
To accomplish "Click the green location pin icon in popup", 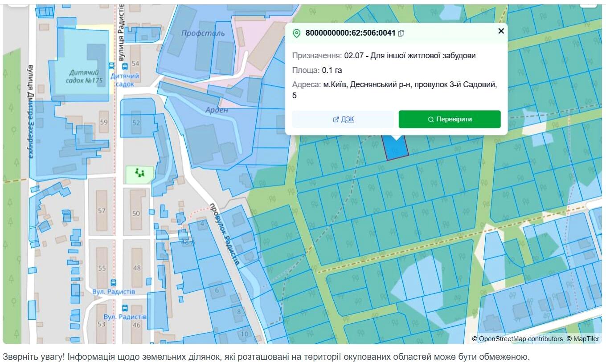I will click(297, 33).
